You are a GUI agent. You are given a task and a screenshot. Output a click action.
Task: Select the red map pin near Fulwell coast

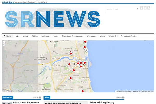[x=84, y=47]
